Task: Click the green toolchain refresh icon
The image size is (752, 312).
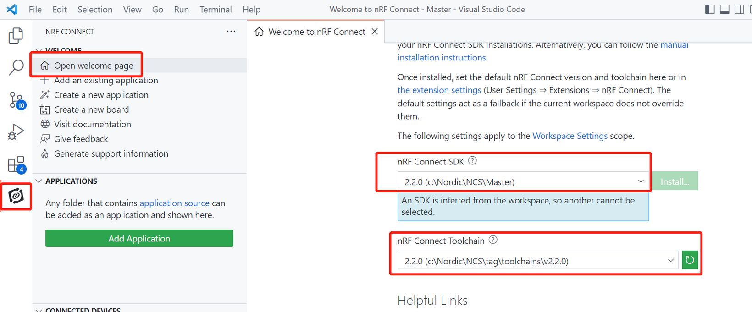Action: (690, 260)
